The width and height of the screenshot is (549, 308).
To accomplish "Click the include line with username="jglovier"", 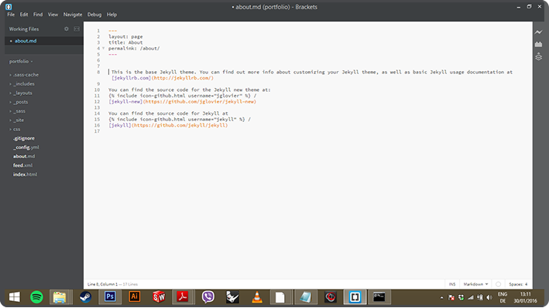I will [x=183, y=96].
